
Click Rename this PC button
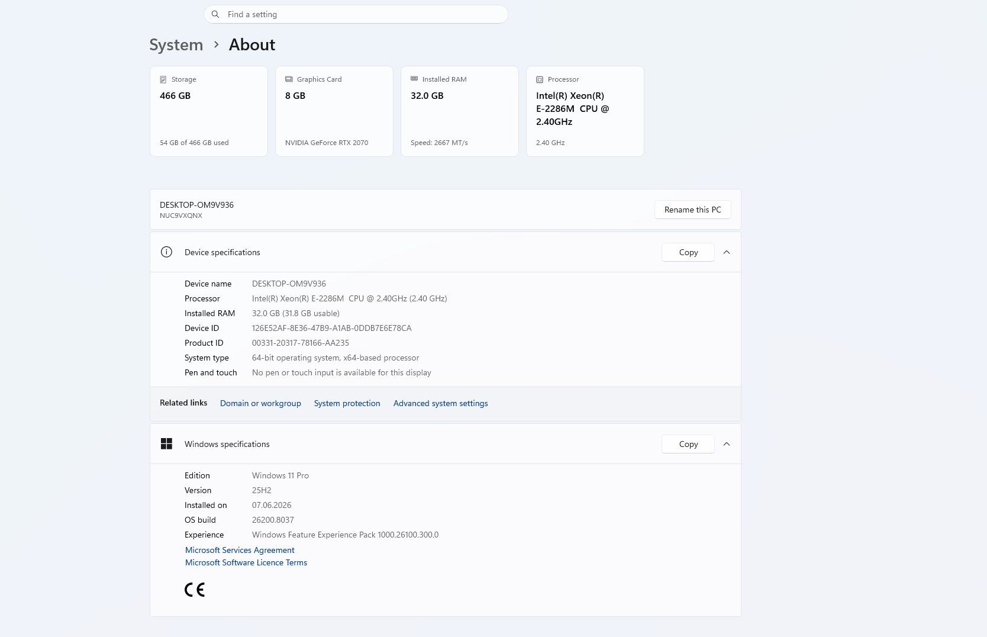tap(692, 210)
